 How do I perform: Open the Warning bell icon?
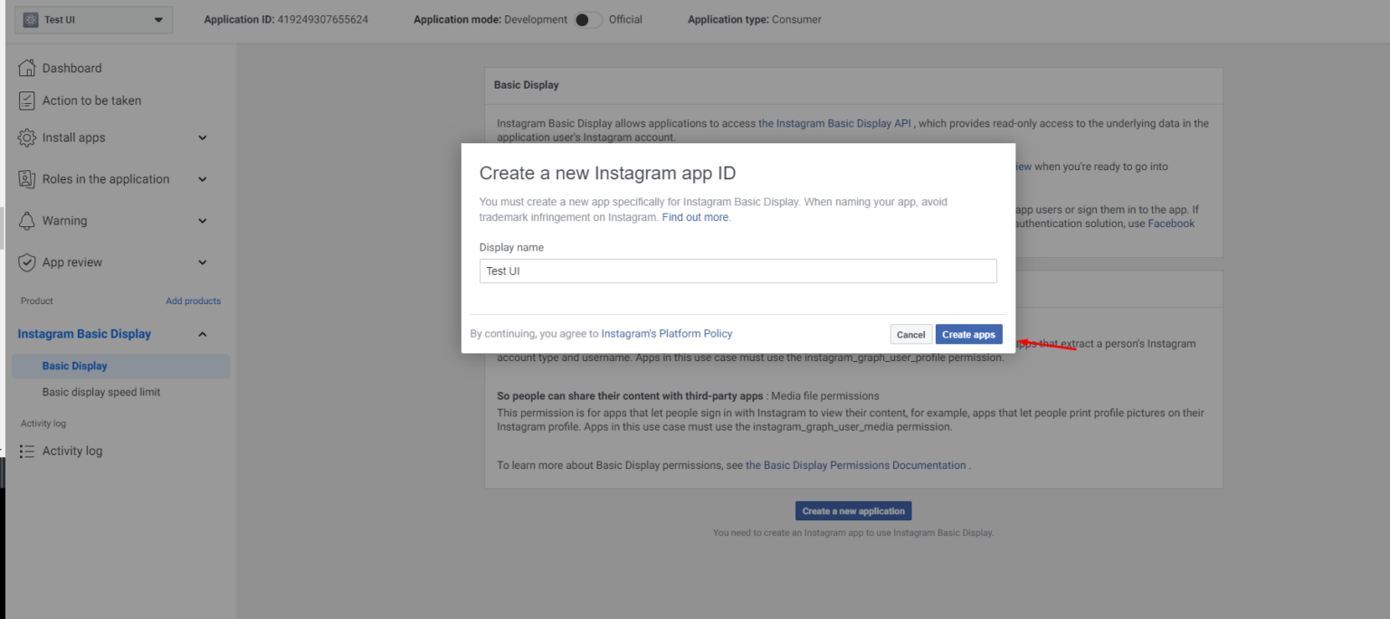pos(25,220)
